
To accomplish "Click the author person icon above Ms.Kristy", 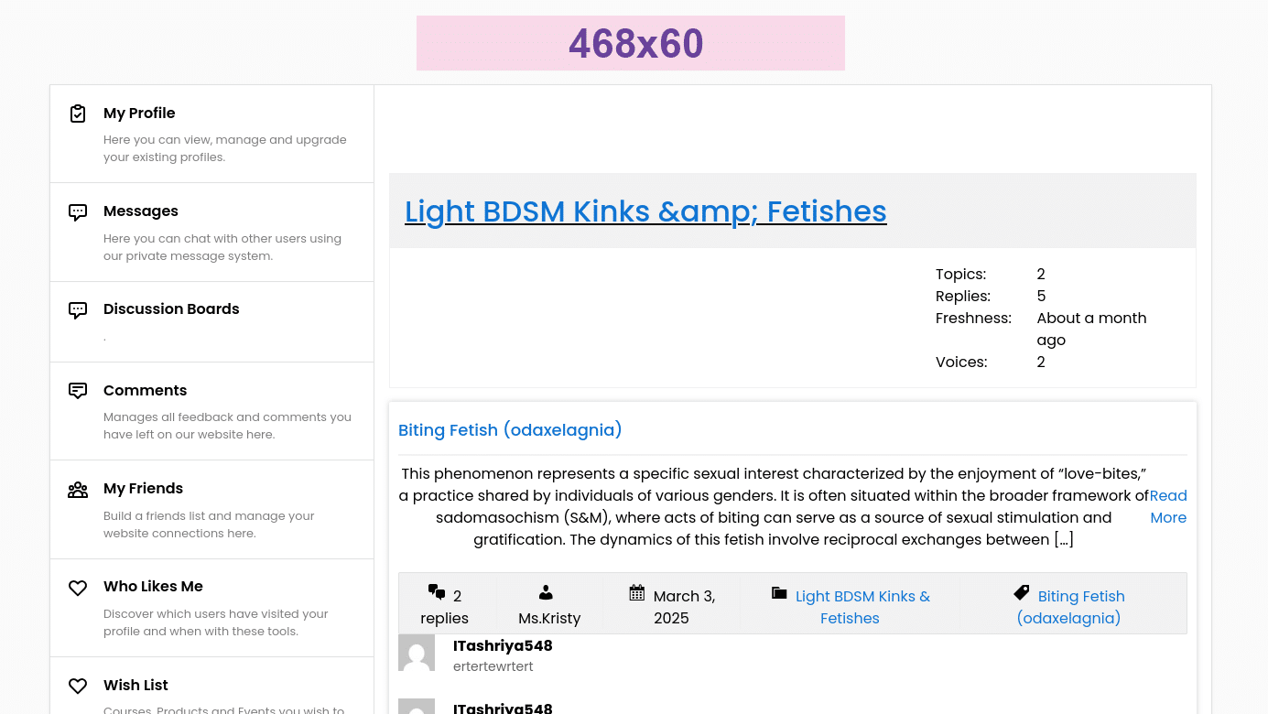I will tap(546, 592).
